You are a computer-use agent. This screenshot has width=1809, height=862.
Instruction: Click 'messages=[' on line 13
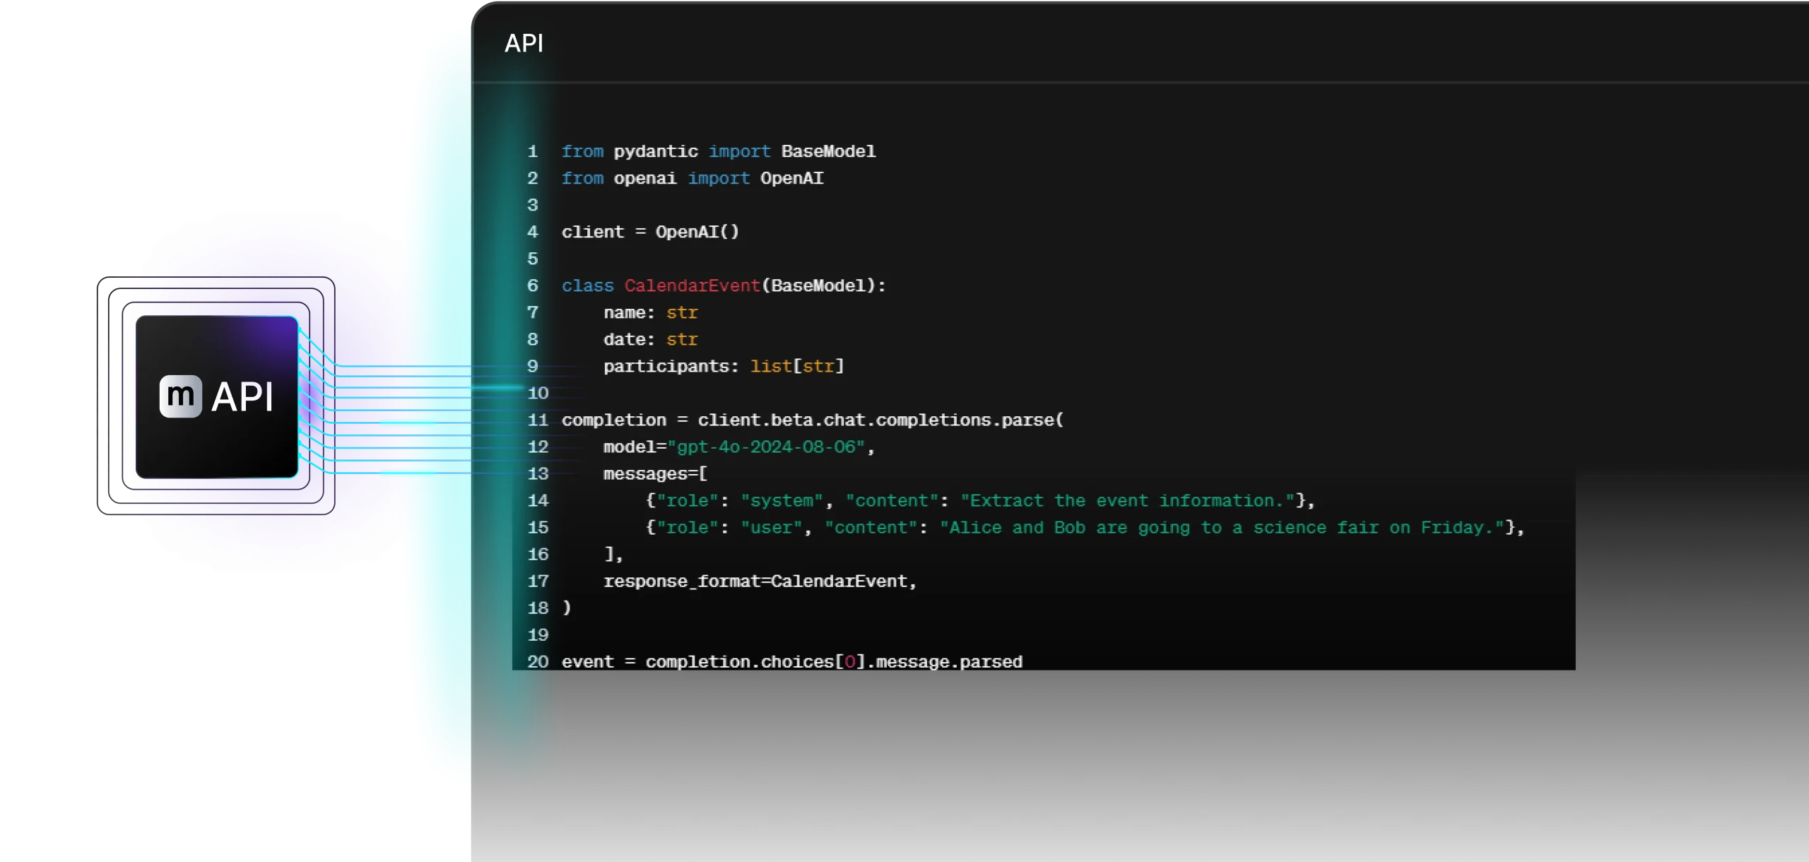tap(655, 474)
